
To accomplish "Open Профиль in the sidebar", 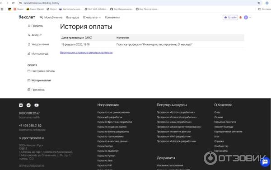I will 35,26.
